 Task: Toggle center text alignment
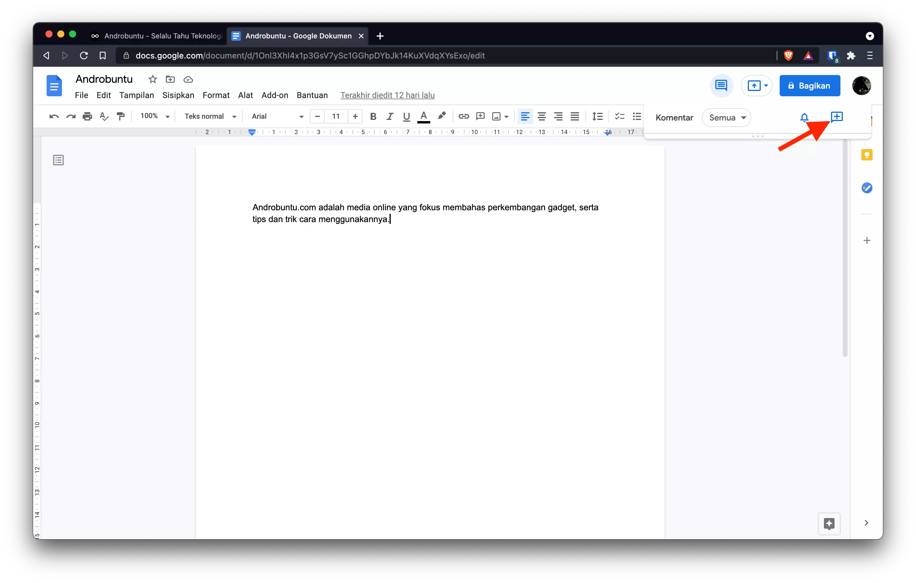point(542,117)
